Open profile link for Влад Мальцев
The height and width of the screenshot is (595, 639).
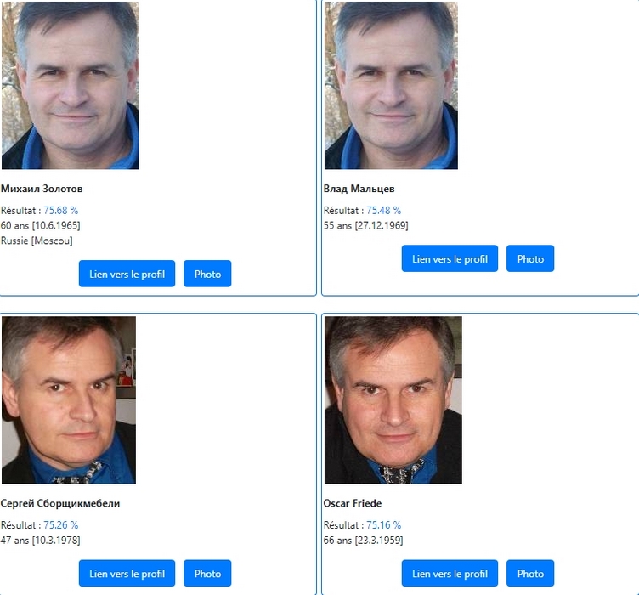pos(450,258)
